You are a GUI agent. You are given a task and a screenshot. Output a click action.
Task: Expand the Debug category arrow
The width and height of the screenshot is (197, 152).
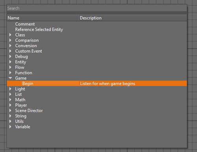tap(10, 57)
